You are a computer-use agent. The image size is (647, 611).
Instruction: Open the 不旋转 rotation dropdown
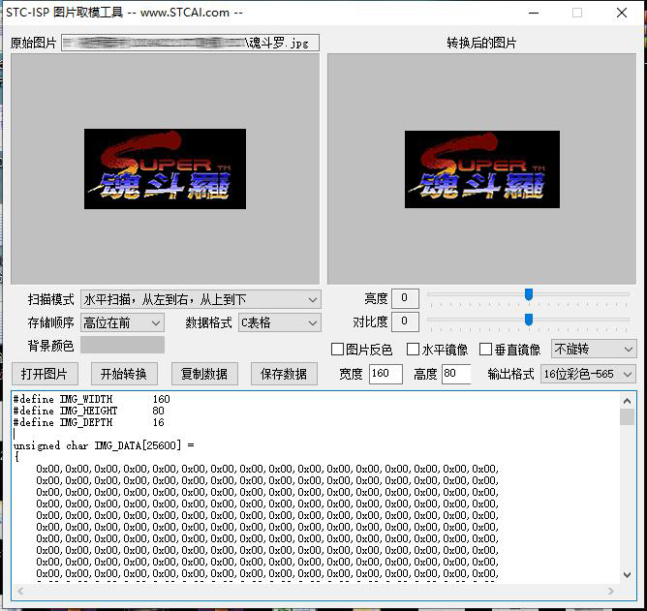click(x=594, y=350)
